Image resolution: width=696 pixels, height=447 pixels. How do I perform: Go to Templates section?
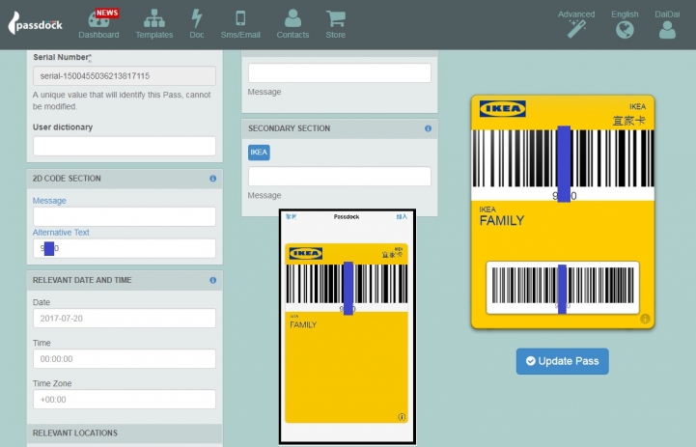point(154,24)
